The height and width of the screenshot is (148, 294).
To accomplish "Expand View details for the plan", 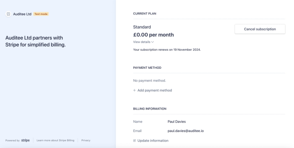I will [143, 42].
